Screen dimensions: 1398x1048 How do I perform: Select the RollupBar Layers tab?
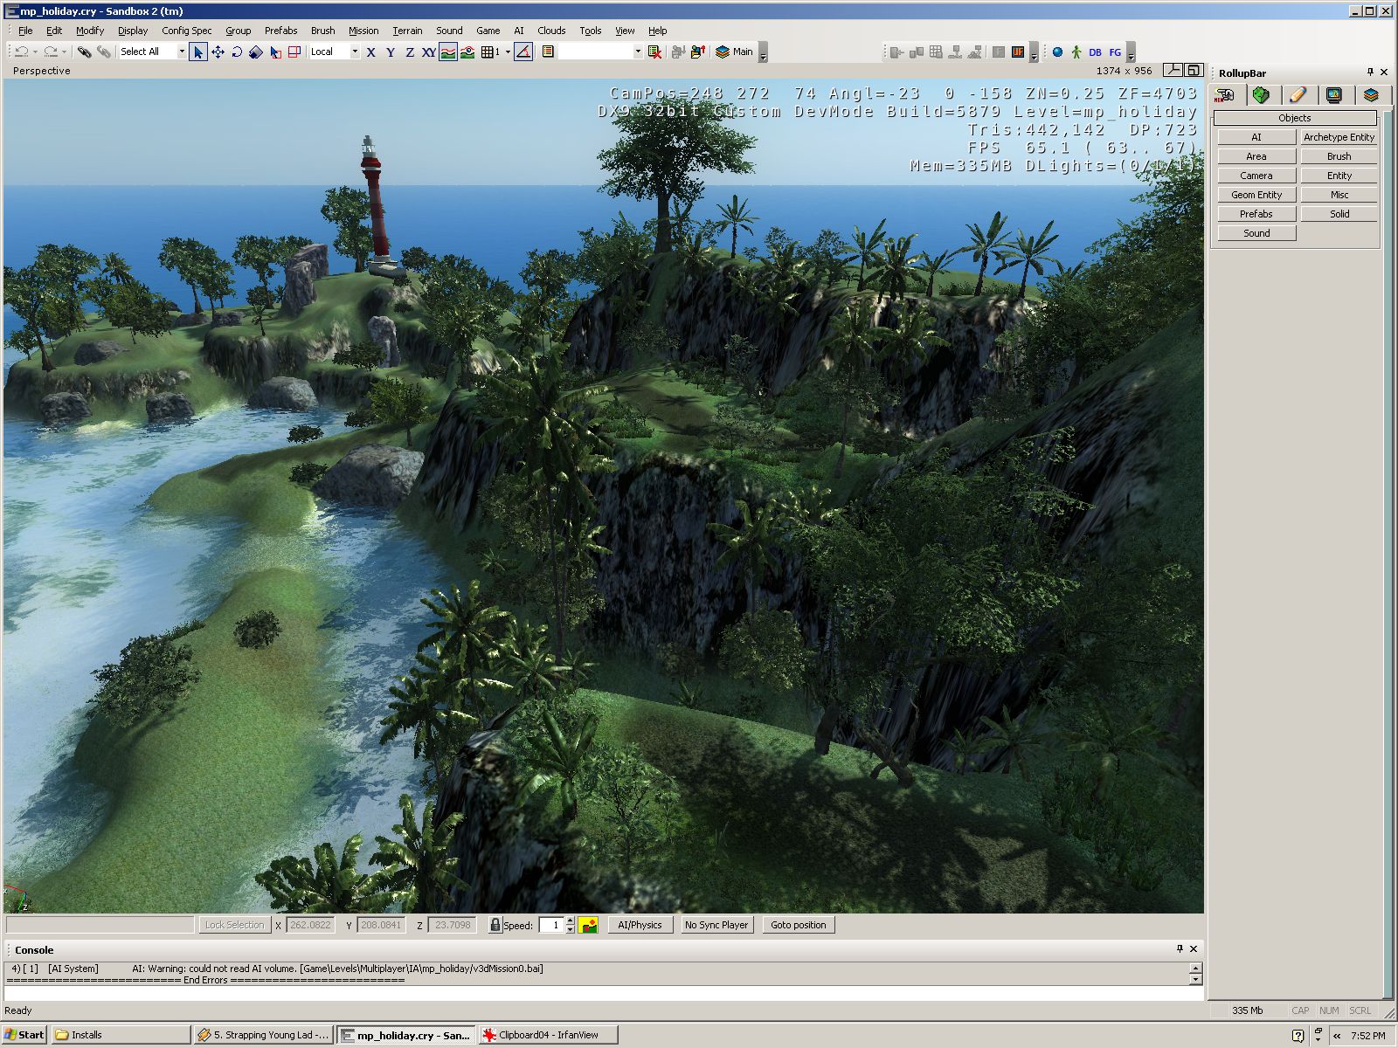[x=1371, y=95]
